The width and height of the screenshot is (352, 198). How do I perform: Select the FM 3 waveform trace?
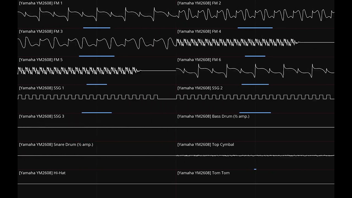(97, 43)
